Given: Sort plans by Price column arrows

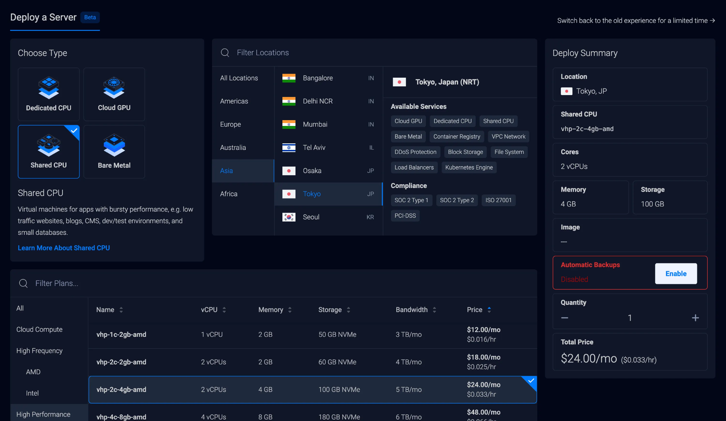Looking at the screenshot, I should point(489,310).
